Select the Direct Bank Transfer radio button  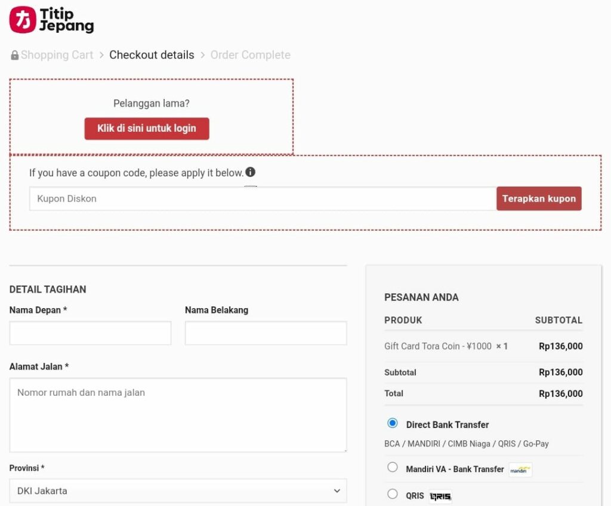(393, 423)
